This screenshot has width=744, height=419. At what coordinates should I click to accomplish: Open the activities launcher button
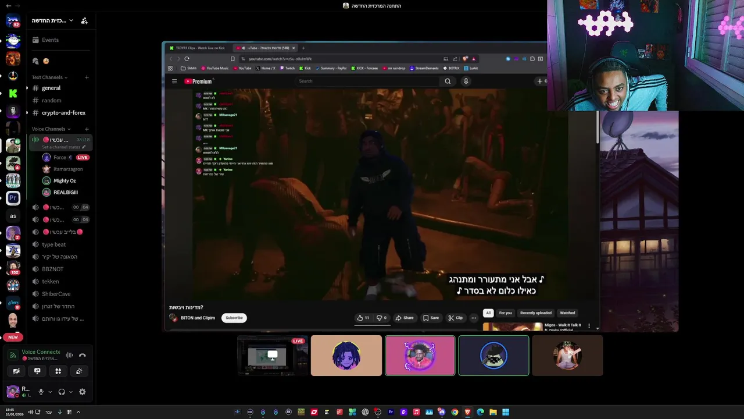click(x=58, y=371)
